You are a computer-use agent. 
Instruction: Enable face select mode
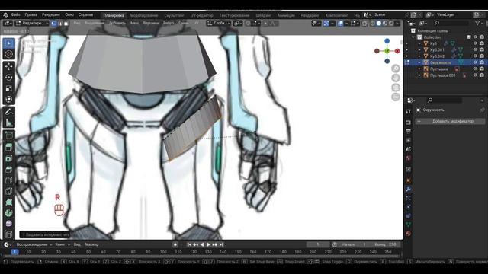66,24
